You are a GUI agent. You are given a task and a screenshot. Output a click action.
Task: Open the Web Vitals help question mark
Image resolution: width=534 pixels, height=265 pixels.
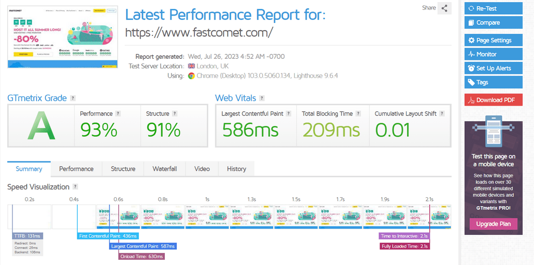pos(262,98)
